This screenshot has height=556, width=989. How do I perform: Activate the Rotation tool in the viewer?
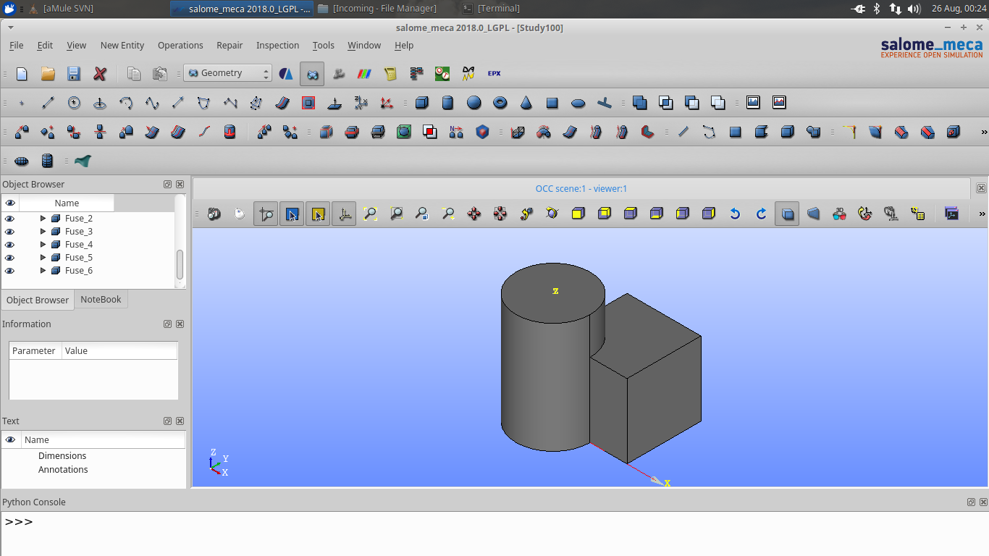coord(552,214)
